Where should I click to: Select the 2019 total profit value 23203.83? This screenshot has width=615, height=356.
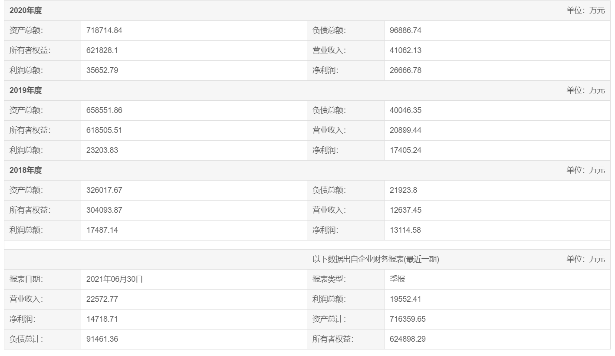coord(102,151)
